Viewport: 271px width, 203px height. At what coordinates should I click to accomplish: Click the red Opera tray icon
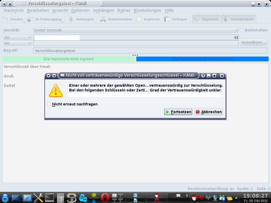point(201,197)
